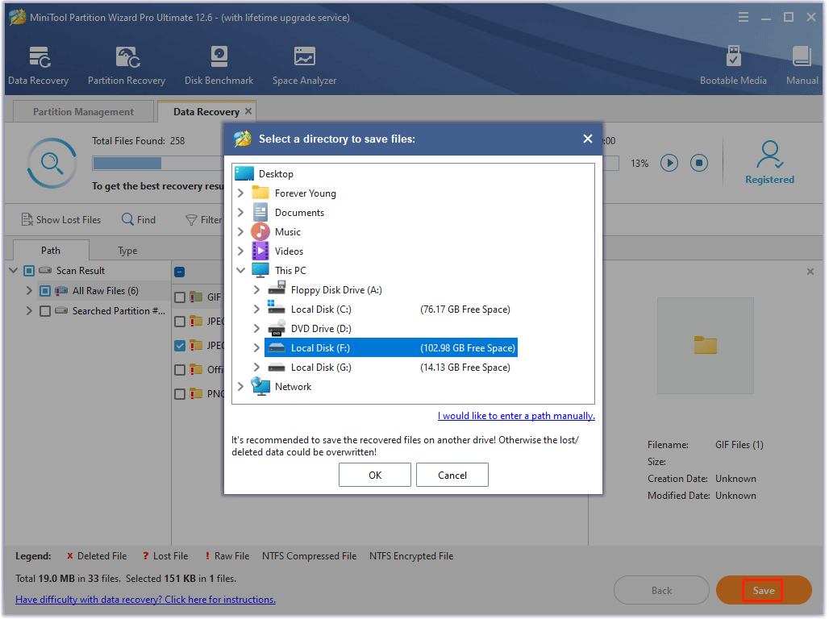
Task: Launch the Partition Recovery tool
Action: [x=127, y=65]
